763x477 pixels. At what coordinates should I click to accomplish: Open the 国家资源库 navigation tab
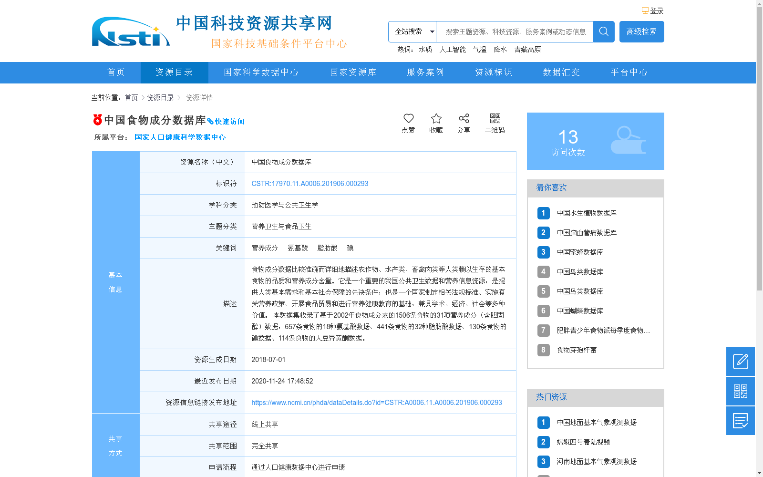point(353,73)
